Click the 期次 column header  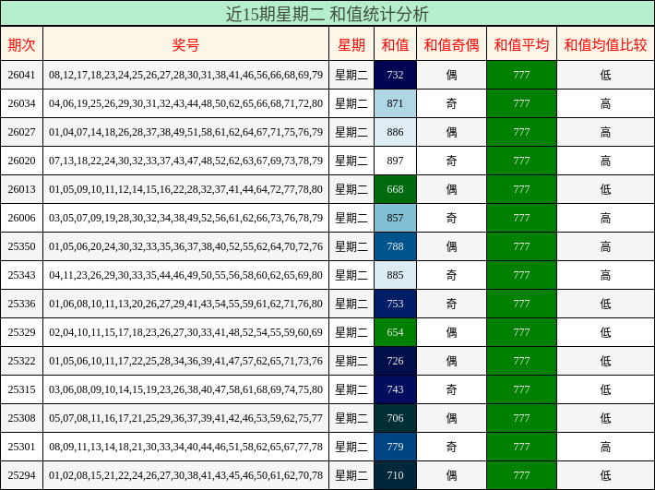(22, 44)
